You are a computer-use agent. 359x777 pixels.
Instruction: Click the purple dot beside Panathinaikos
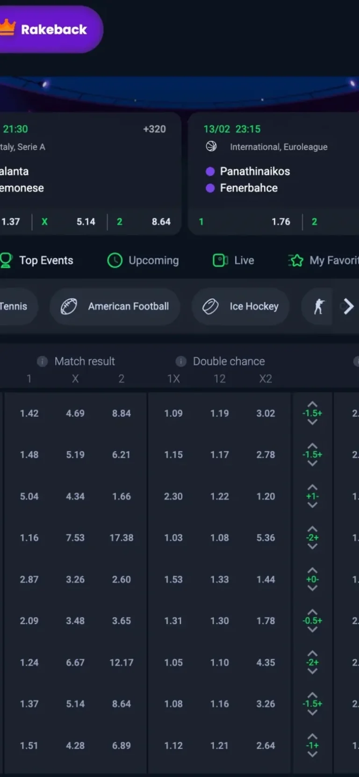(x=210, y=172)
